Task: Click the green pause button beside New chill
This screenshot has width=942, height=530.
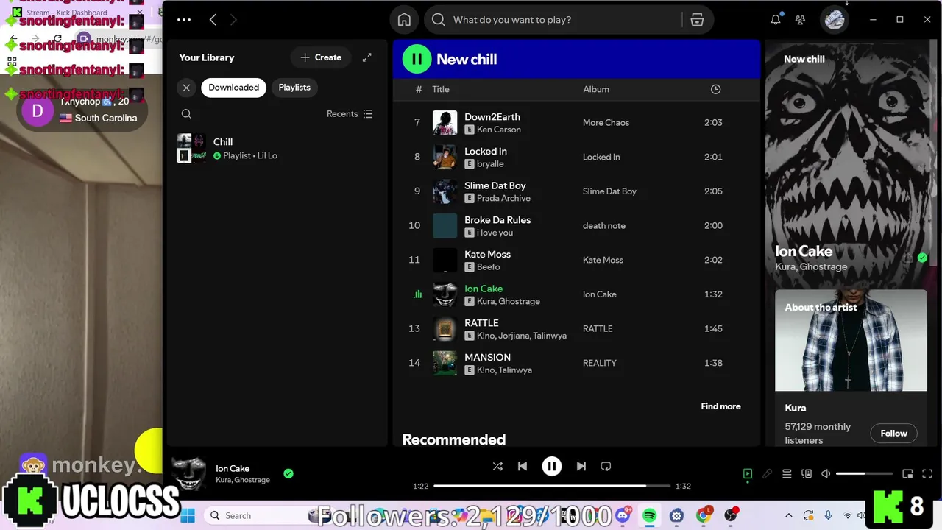Action: coord(417,59)
